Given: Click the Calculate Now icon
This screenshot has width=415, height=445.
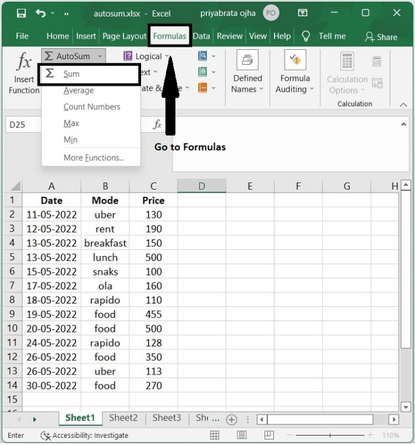Looking at the screenshot, I should coord(377,61).
